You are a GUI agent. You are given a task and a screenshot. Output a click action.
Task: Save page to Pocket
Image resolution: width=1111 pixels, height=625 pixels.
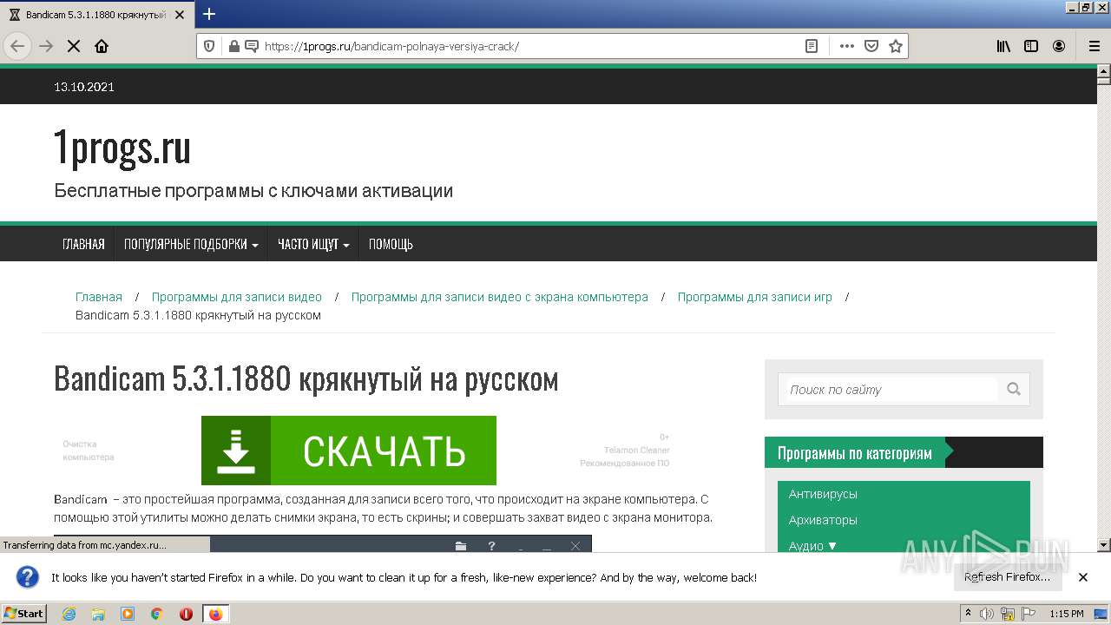tap(871, 46)
